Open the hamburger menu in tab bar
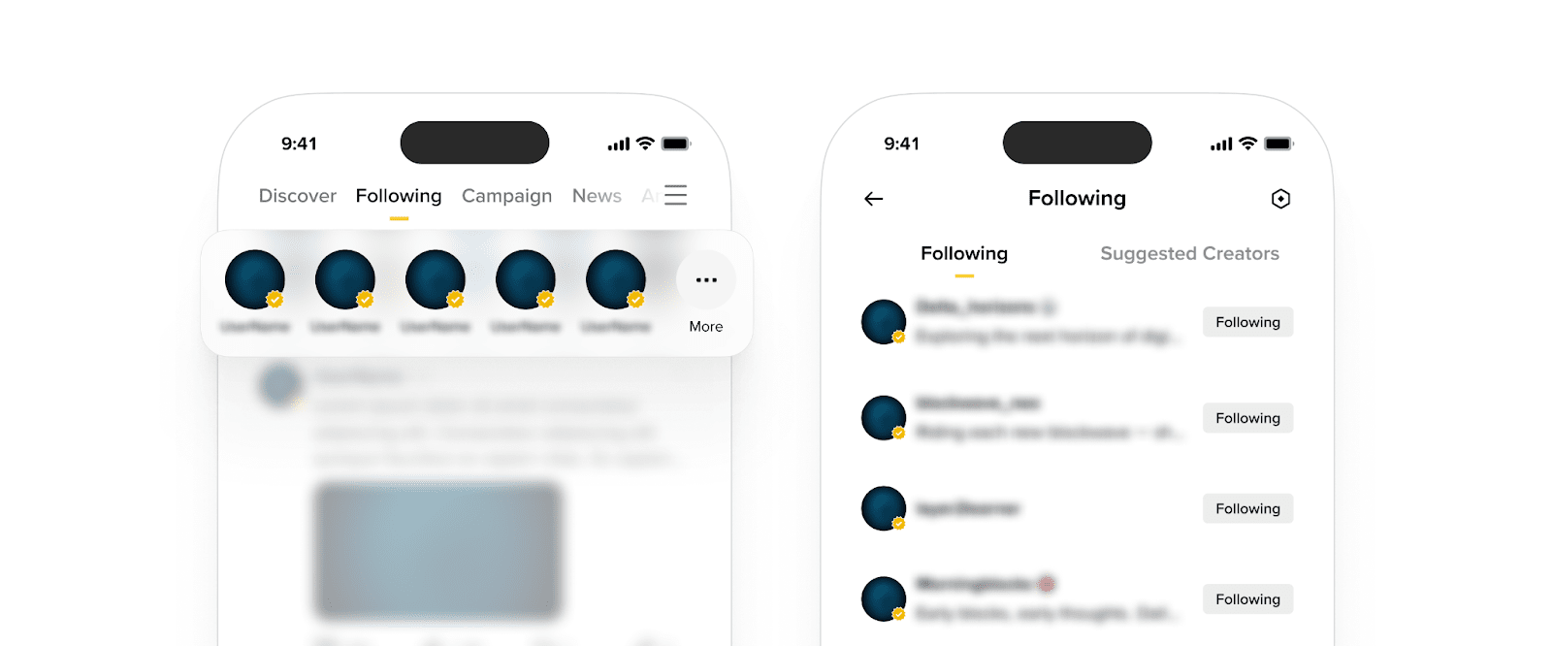Viewport: 1552px width, 646px height. (675, 195)
